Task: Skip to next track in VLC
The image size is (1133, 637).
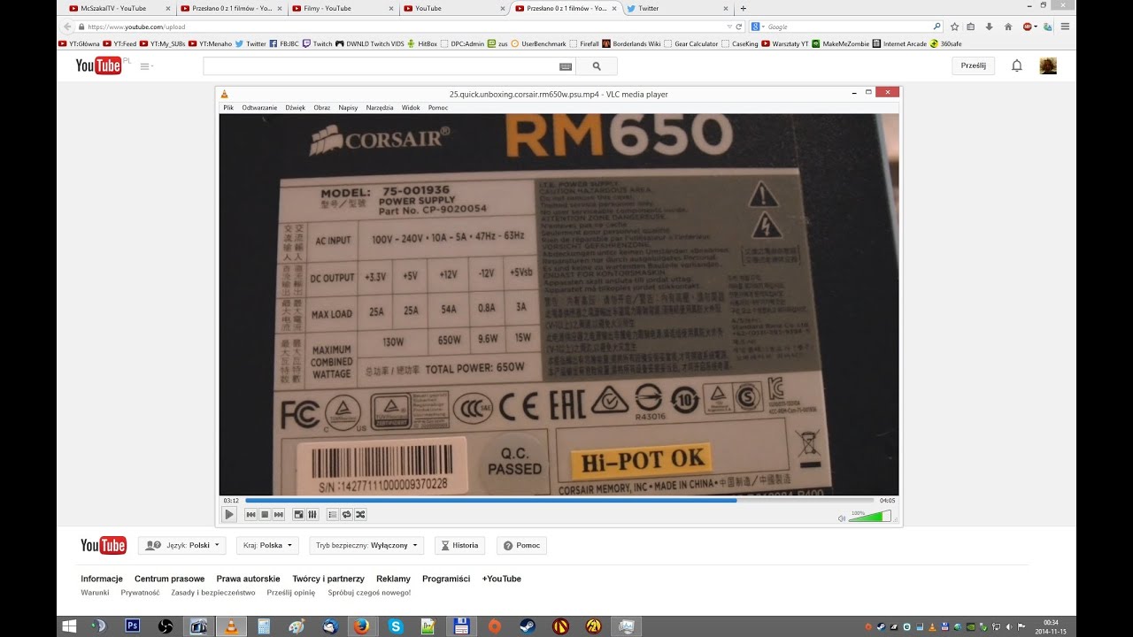Action: click(x=278, y=514)
